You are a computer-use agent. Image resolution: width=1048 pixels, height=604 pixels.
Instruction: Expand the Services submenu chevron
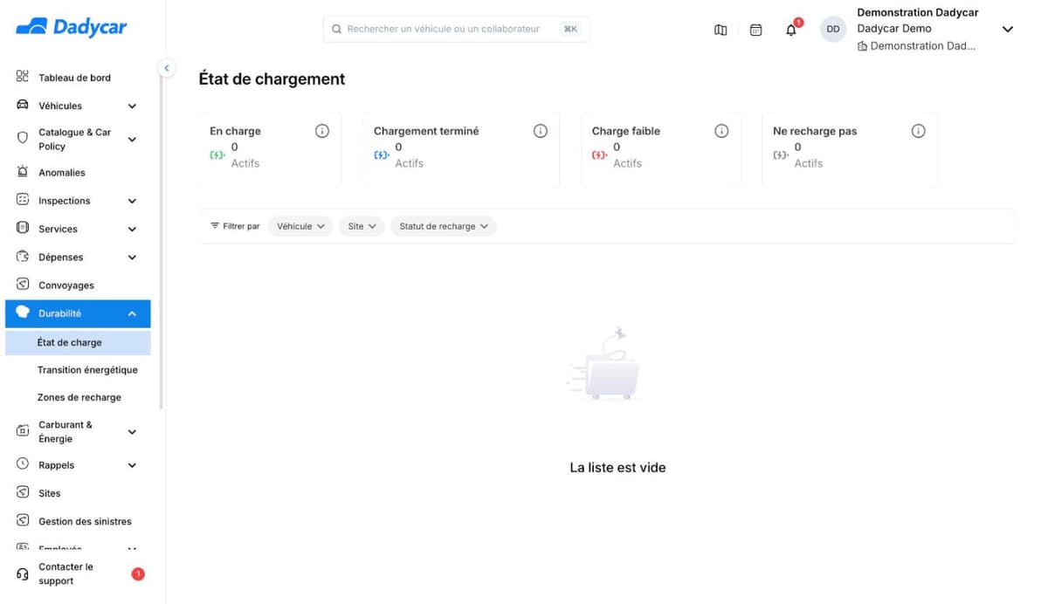(x=132, y=230)
